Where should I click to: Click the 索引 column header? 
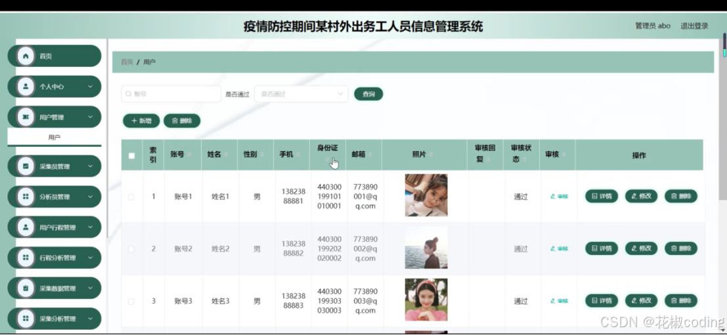(x=153, y=155)
